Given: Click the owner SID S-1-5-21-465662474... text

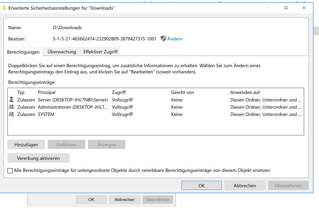Looking at the screenshot, I should pos(105,39).
